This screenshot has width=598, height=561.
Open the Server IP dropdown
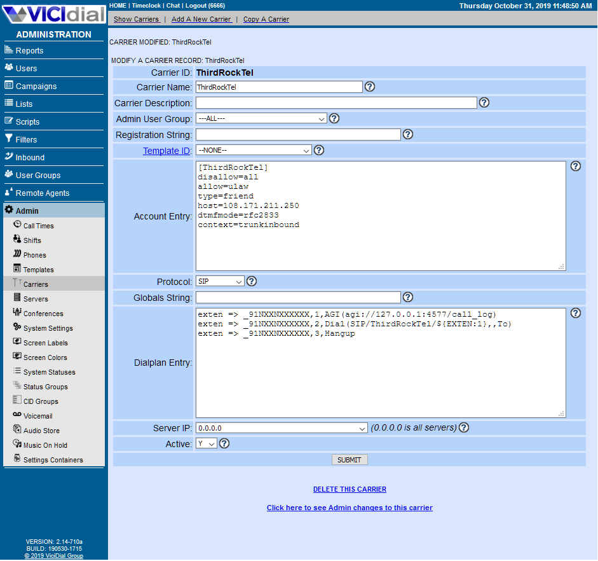(282, 428)
